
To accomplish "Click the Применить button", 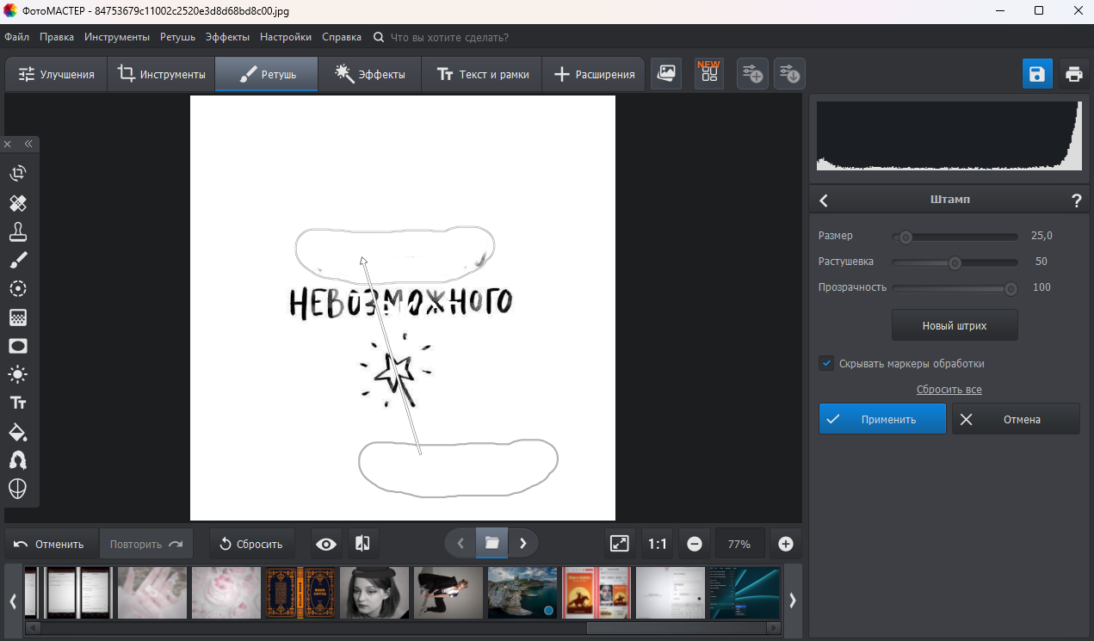I will click(882, 419).
